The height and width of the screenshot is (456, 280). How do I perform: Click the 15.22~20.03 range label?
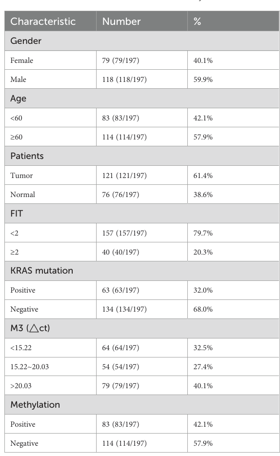pyautogui.click(x=30, y=367)
